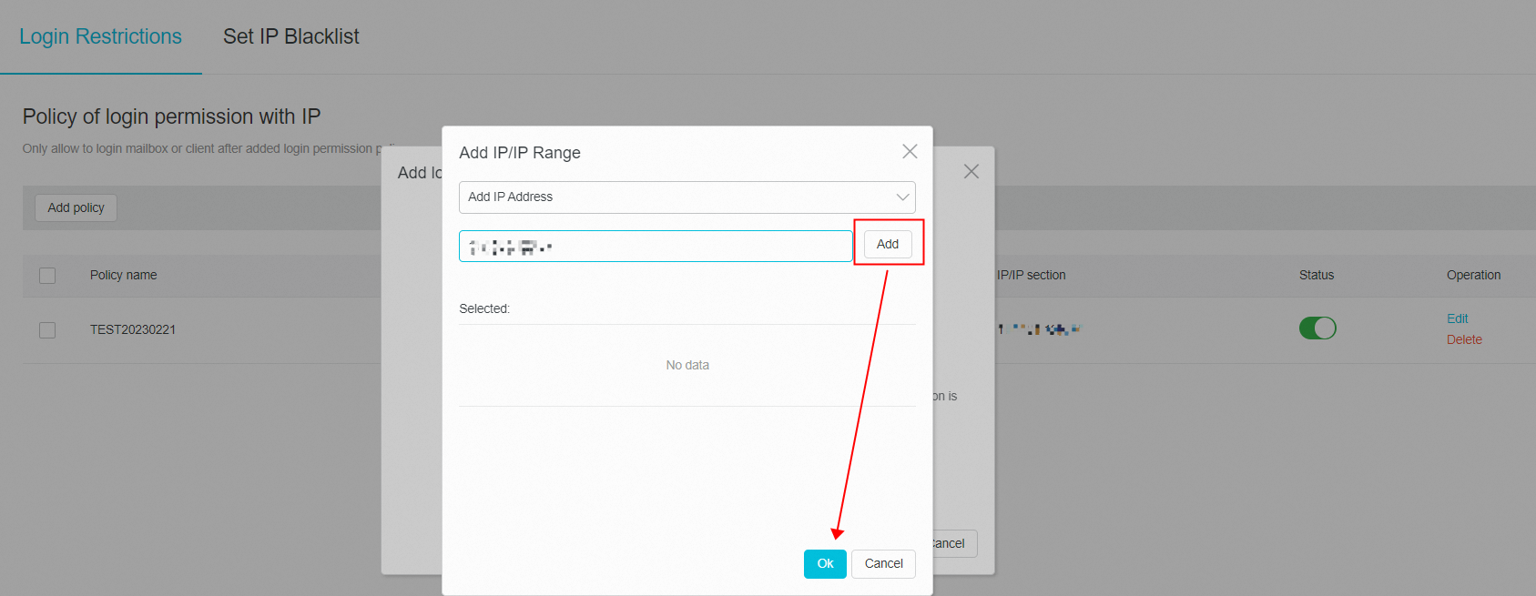The image size is (1536, 596).
Task: Click the TEST20230221 policy name
Action: coord(133,329)
